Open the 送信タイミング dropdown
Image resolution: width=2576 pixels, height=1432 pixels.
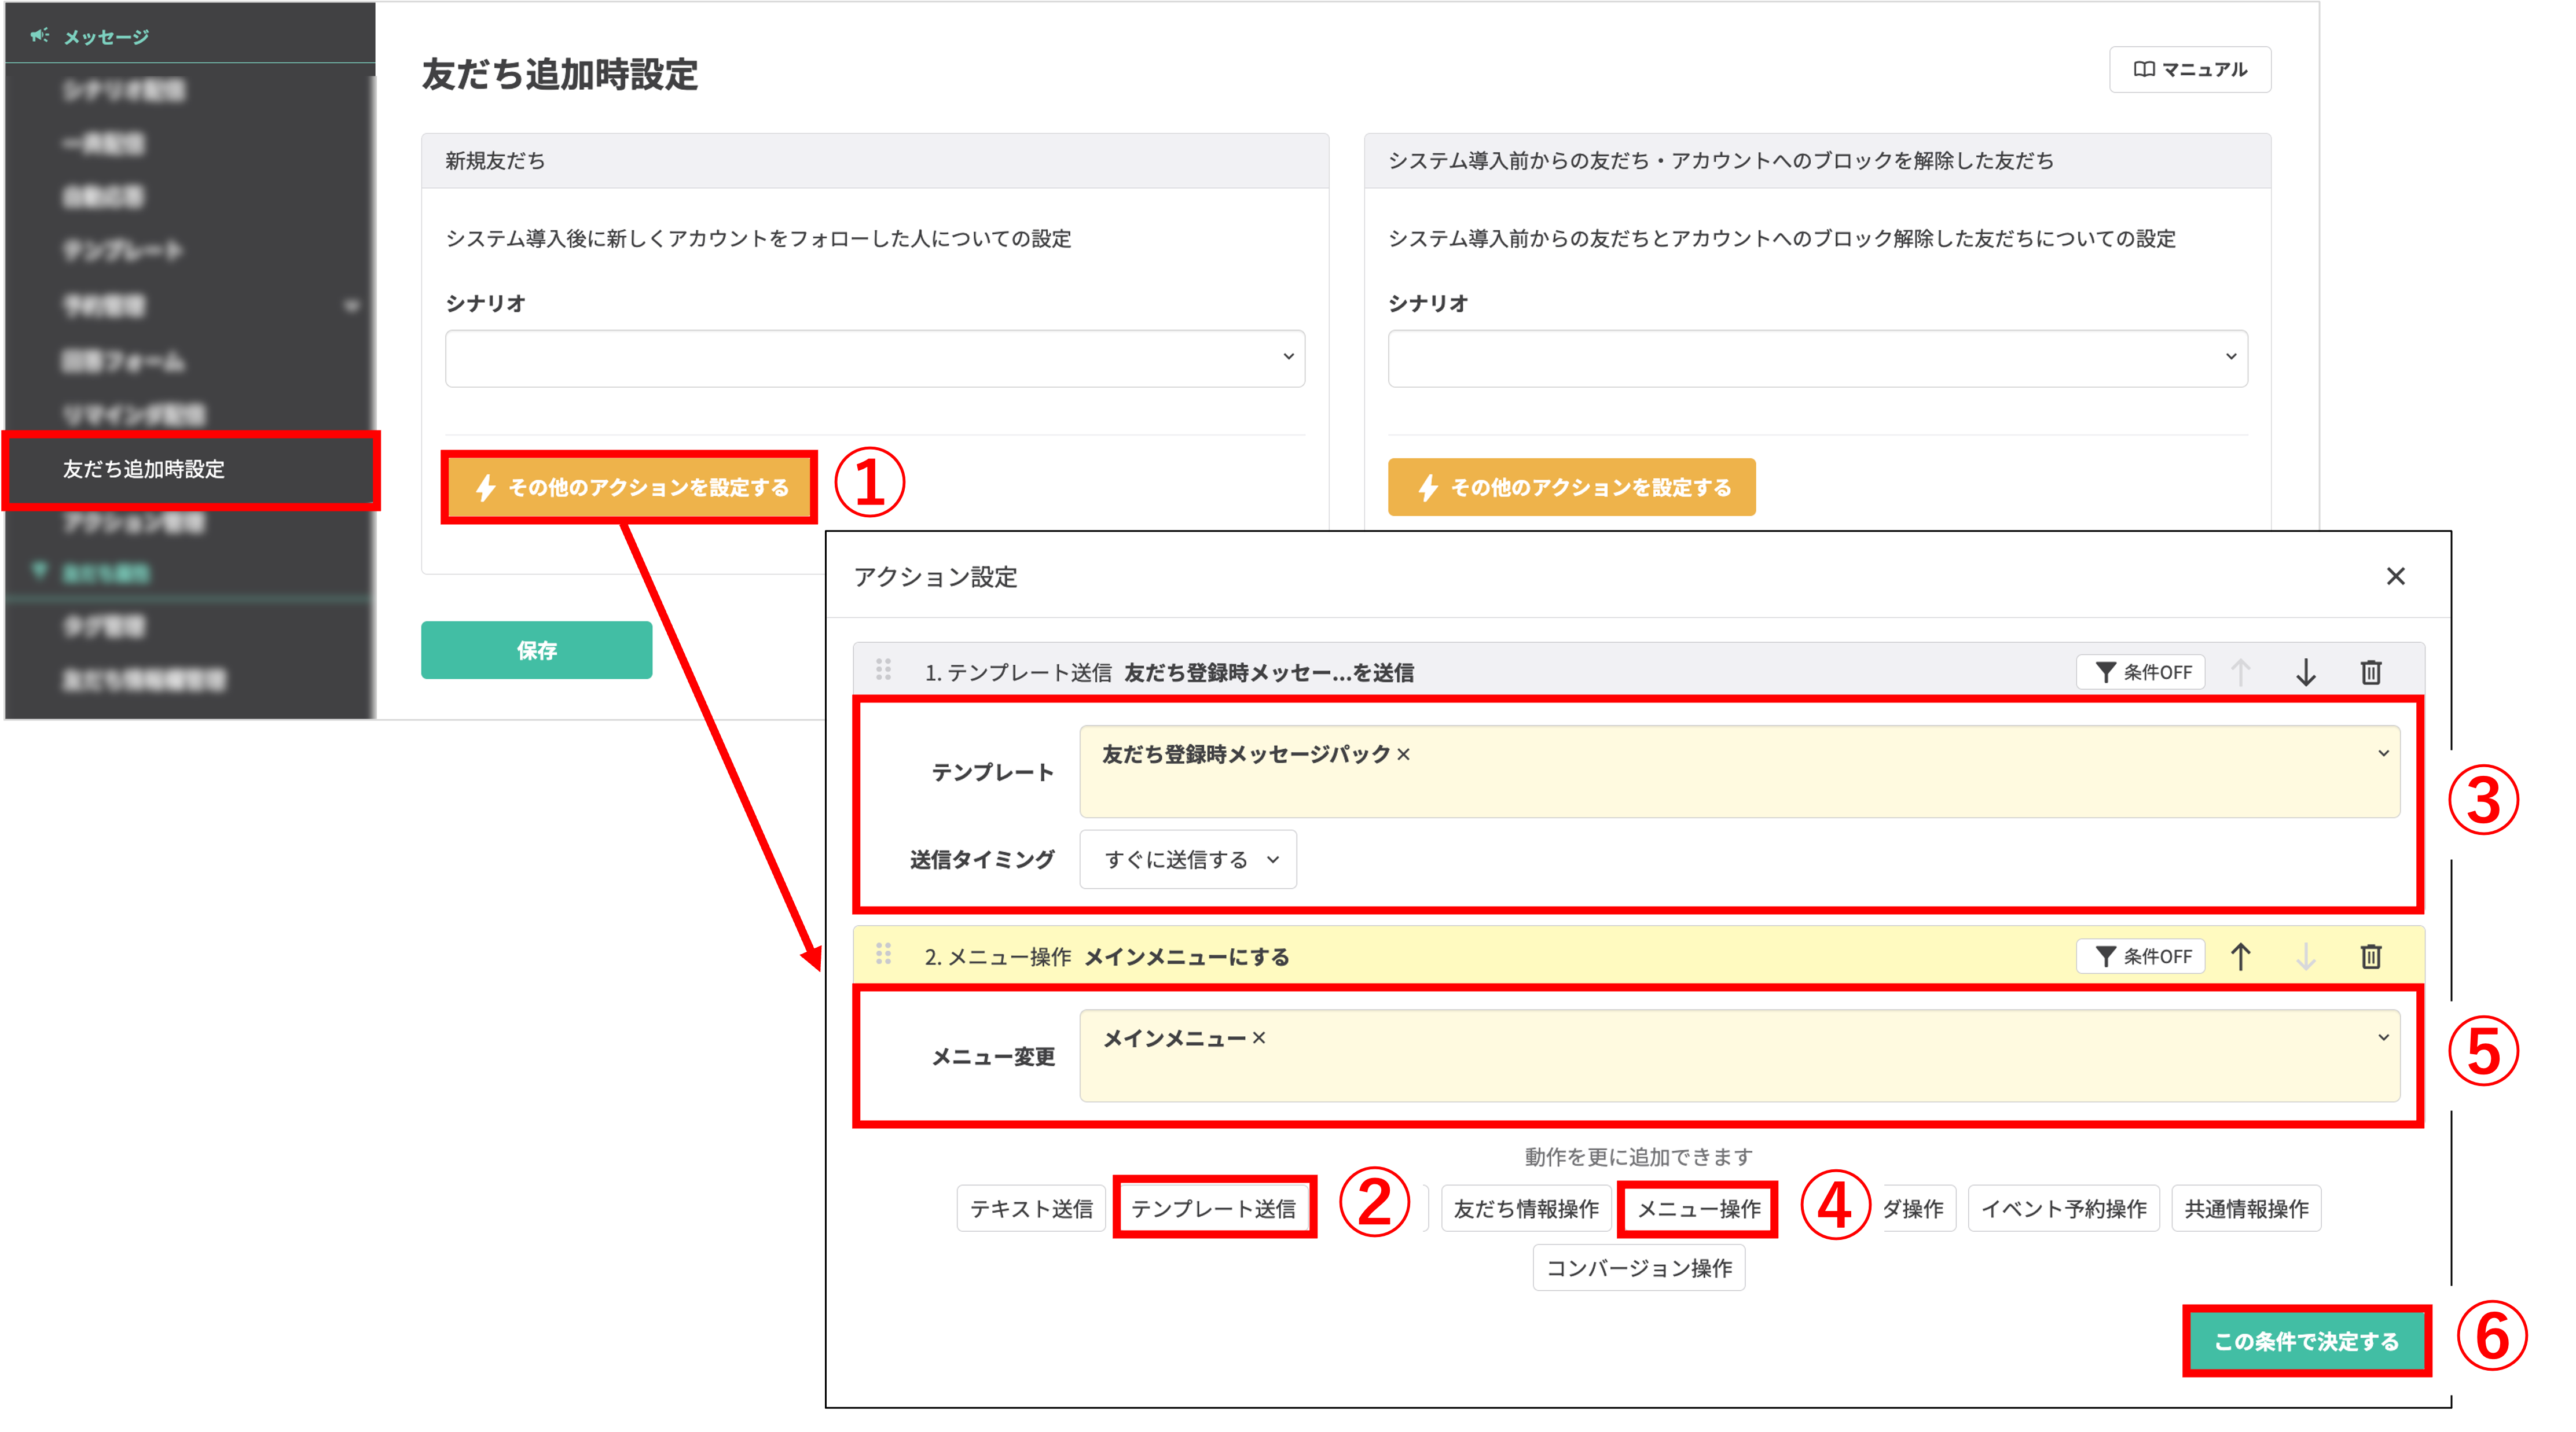coord(1186,859)
